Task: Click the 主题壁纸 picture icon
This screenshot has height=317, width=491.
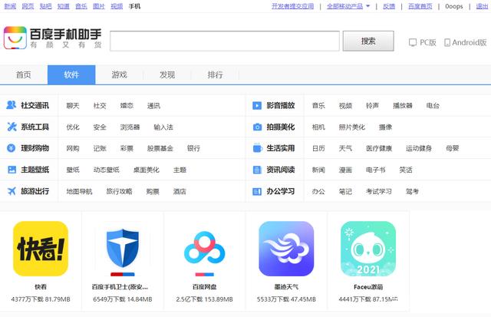Action: pyautogui.click(x=12, y=170)
